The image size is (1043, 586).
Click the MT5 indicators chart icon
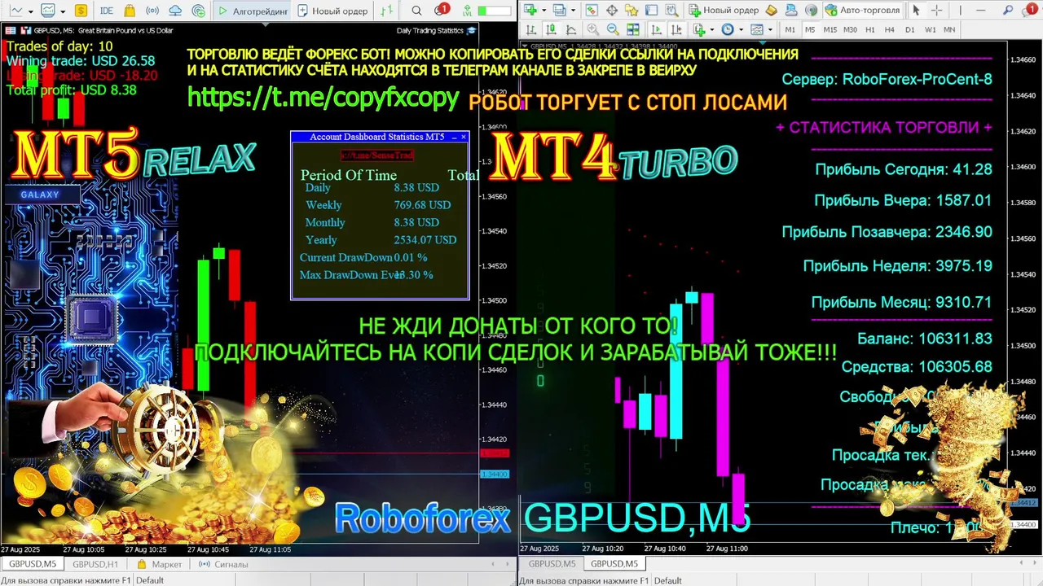pos(48,11)
